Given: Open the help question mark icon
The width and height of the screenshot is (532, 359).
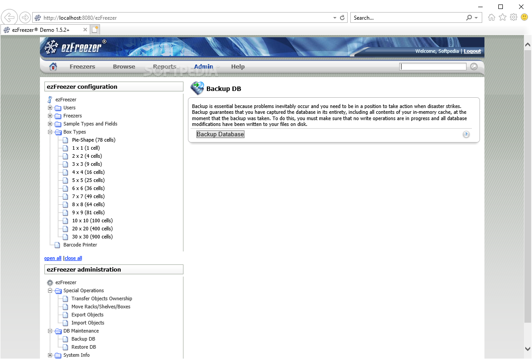Looking at the screenshot, I should (x=466, y=134).
